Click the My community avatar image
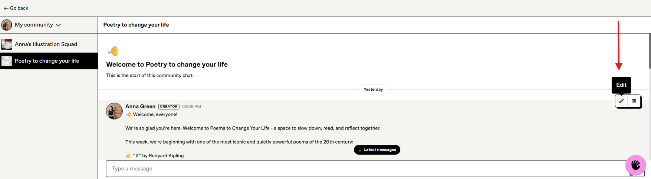The height and width of the screenshot is (179, 651). [7, 25]
